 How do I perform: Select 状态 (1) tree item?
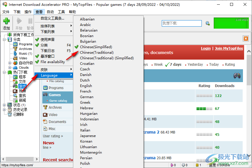pos(19,105)
